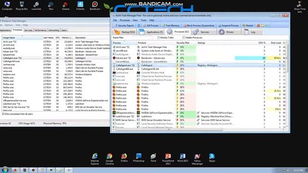The width and height of the screenshot is (308, 173).
Task: Open the Bandicam desktop icon
Action: pos(95,6)
